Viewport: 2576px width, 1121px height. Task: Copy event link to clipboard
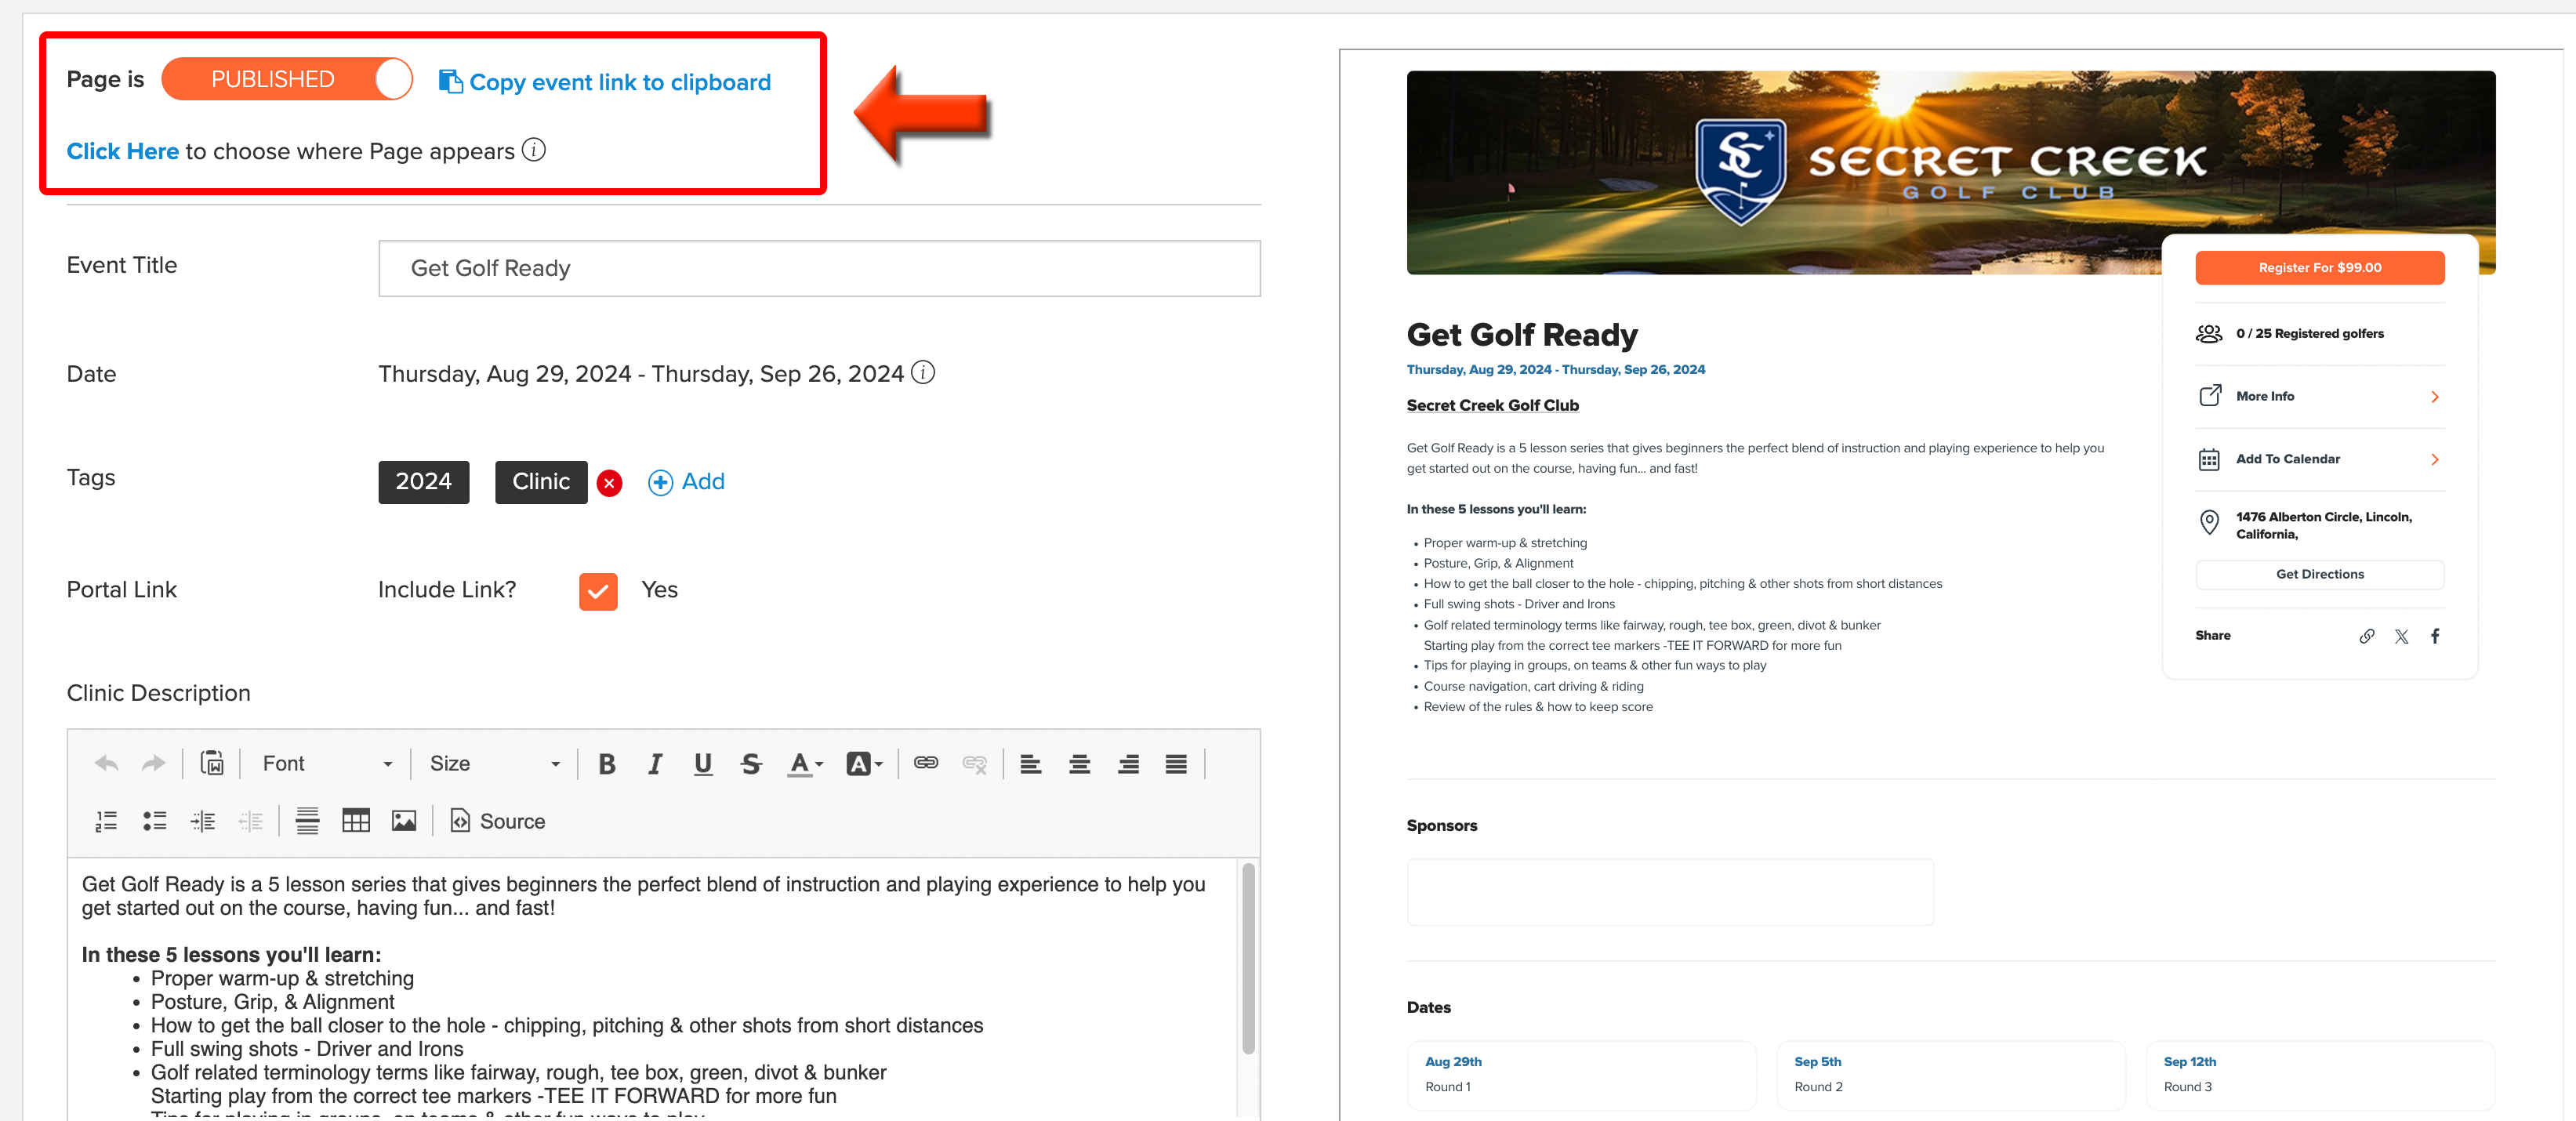tap(605, 82)
